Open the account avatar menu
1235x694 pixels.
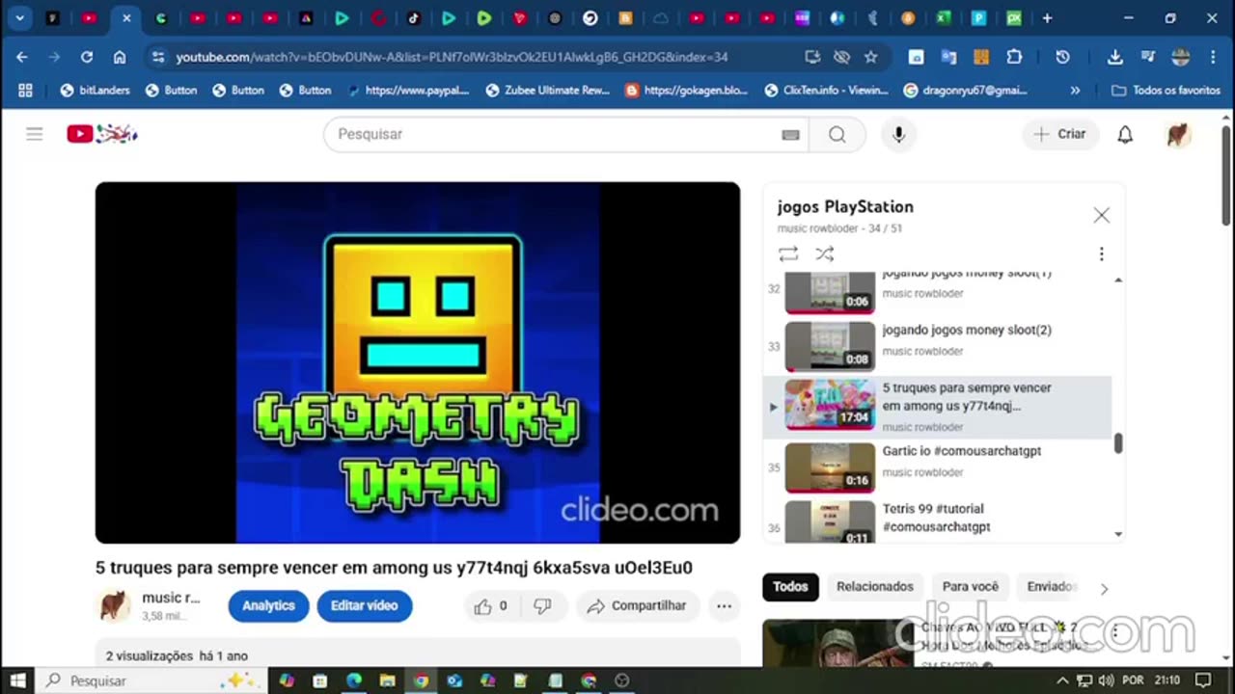click(x=1178, y=135)
